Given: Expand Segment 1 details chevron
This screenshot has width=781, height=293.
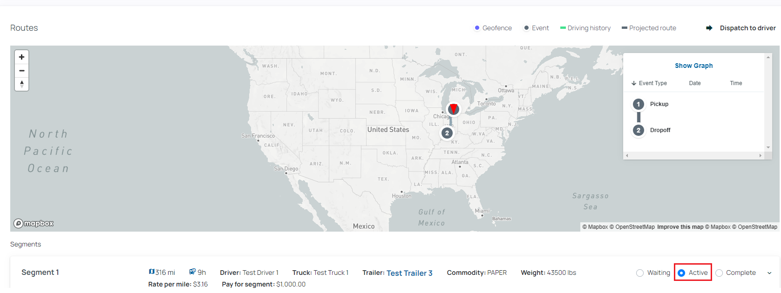Looking at the screenshot, I should coord(769,273).
